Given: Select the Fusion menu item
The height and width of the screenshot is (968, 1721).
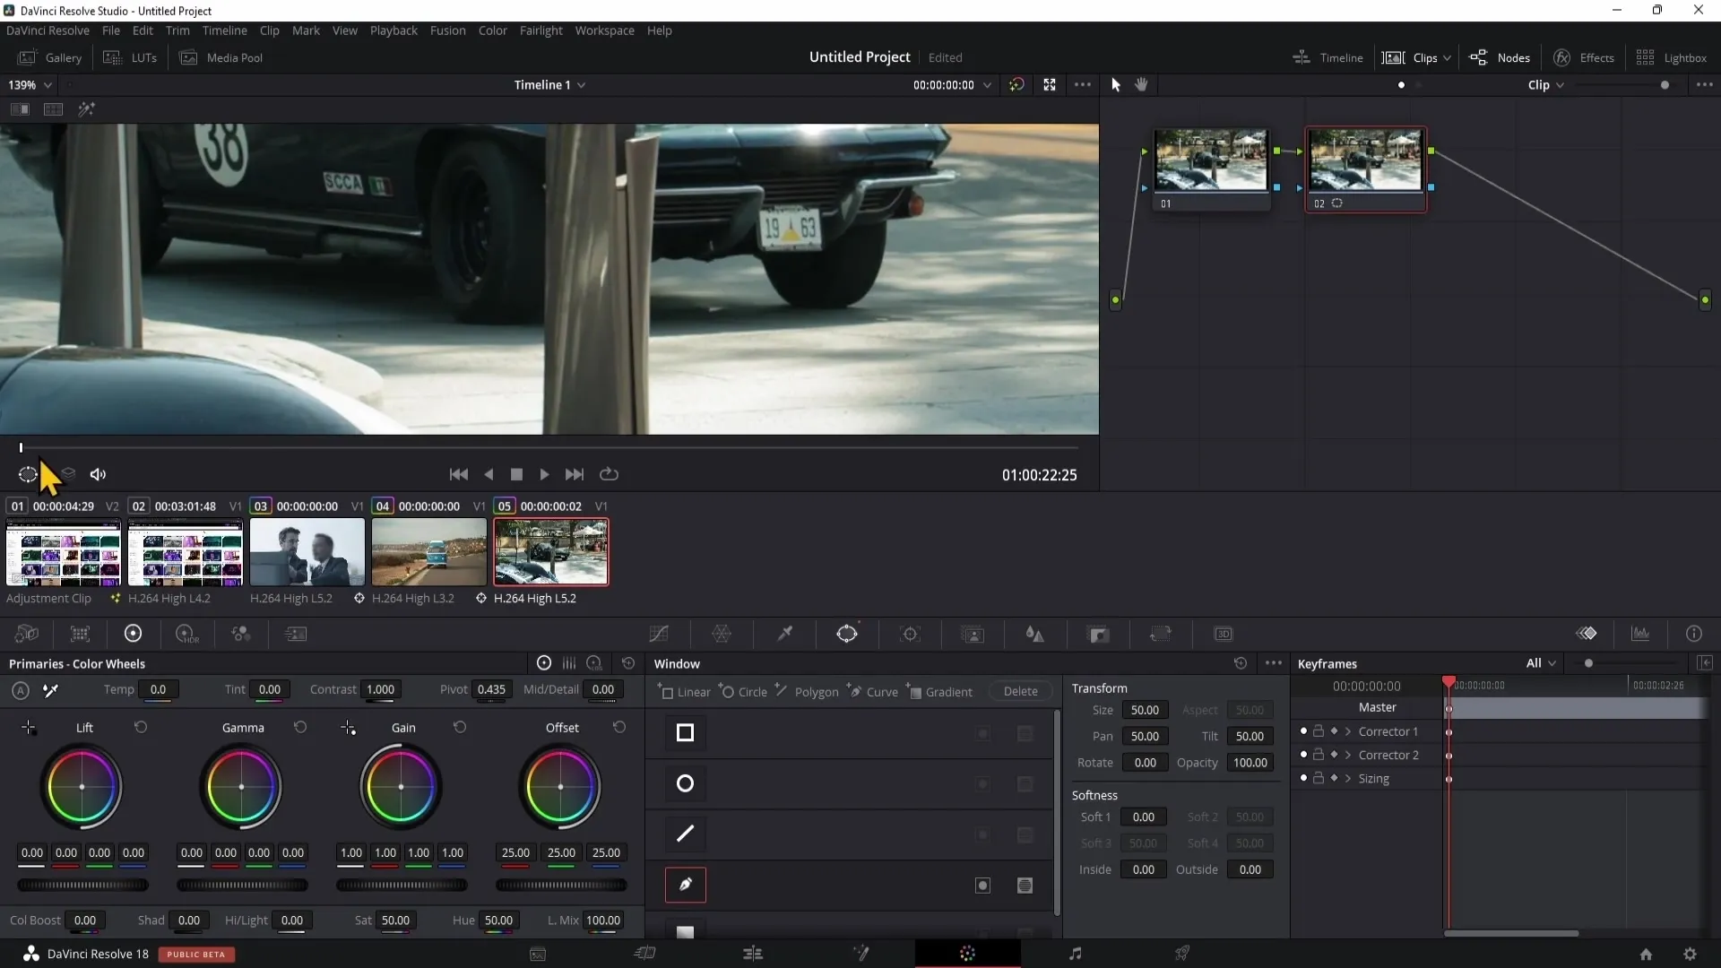Looking at the screenshot, I should click(448, 30).
